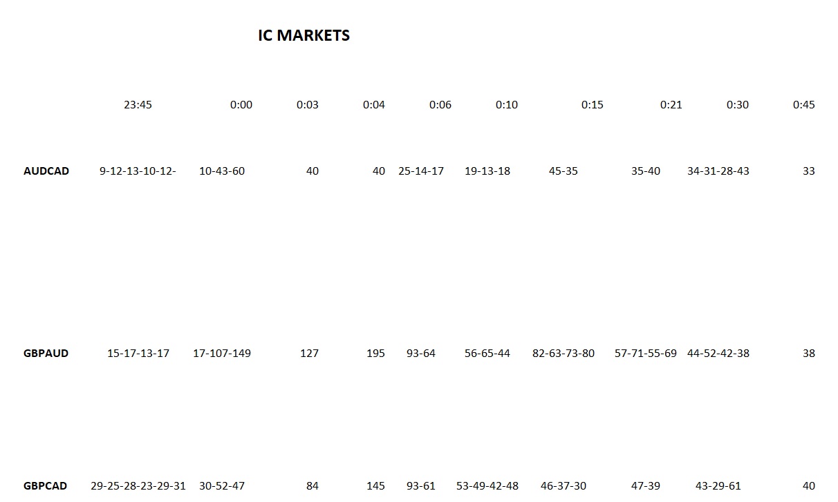
Task: Click the IC MARKETS title
Action: click(x=304, y=35)
